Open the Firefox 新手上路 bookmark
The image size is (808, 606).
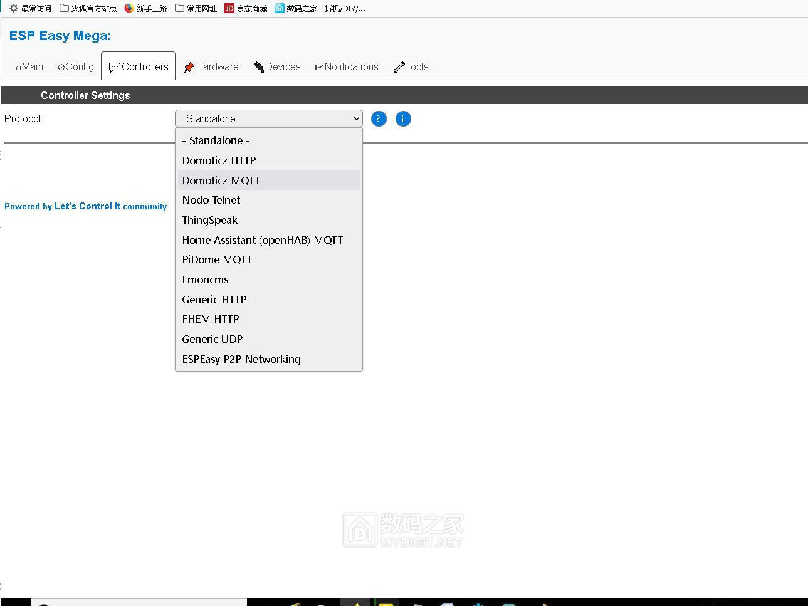pos(145,8)
